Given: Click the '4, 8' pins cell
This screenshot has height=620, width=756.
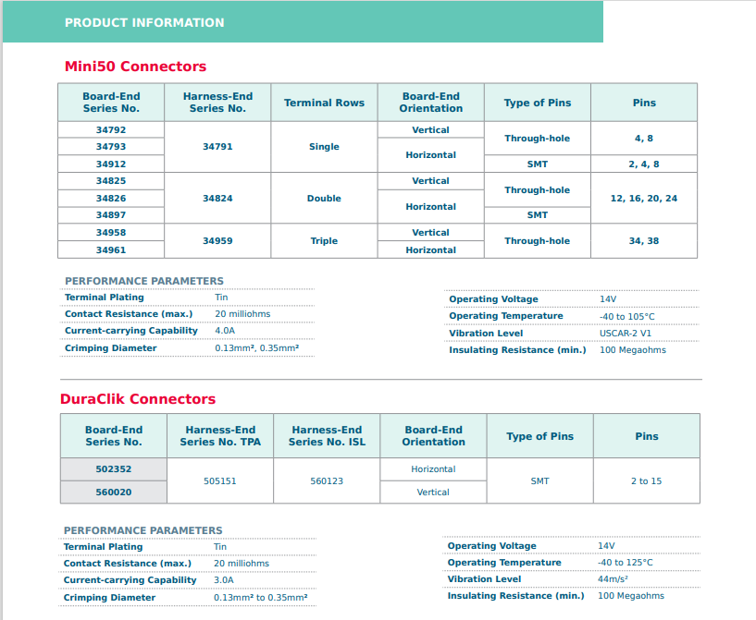Looking at the screenshot, I should [x=644, y=139].
